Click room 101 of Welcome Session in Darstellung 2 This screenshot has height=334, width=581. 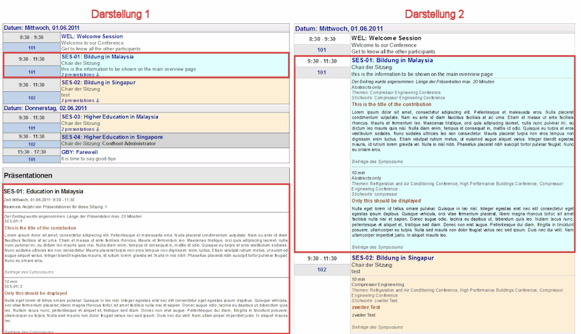click(x=322, y=50)
